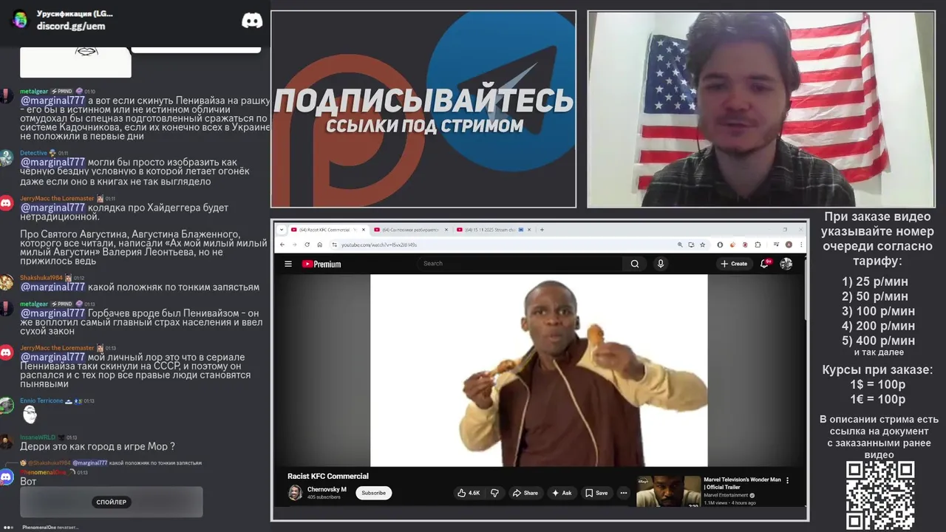Screen dimensions: 946x532
Task: Click the '3) 100 р/мин' tariff line
Action: pos(878,311)
